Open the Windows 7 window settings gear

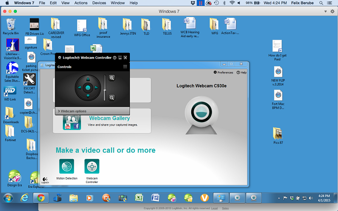point(332,12)
